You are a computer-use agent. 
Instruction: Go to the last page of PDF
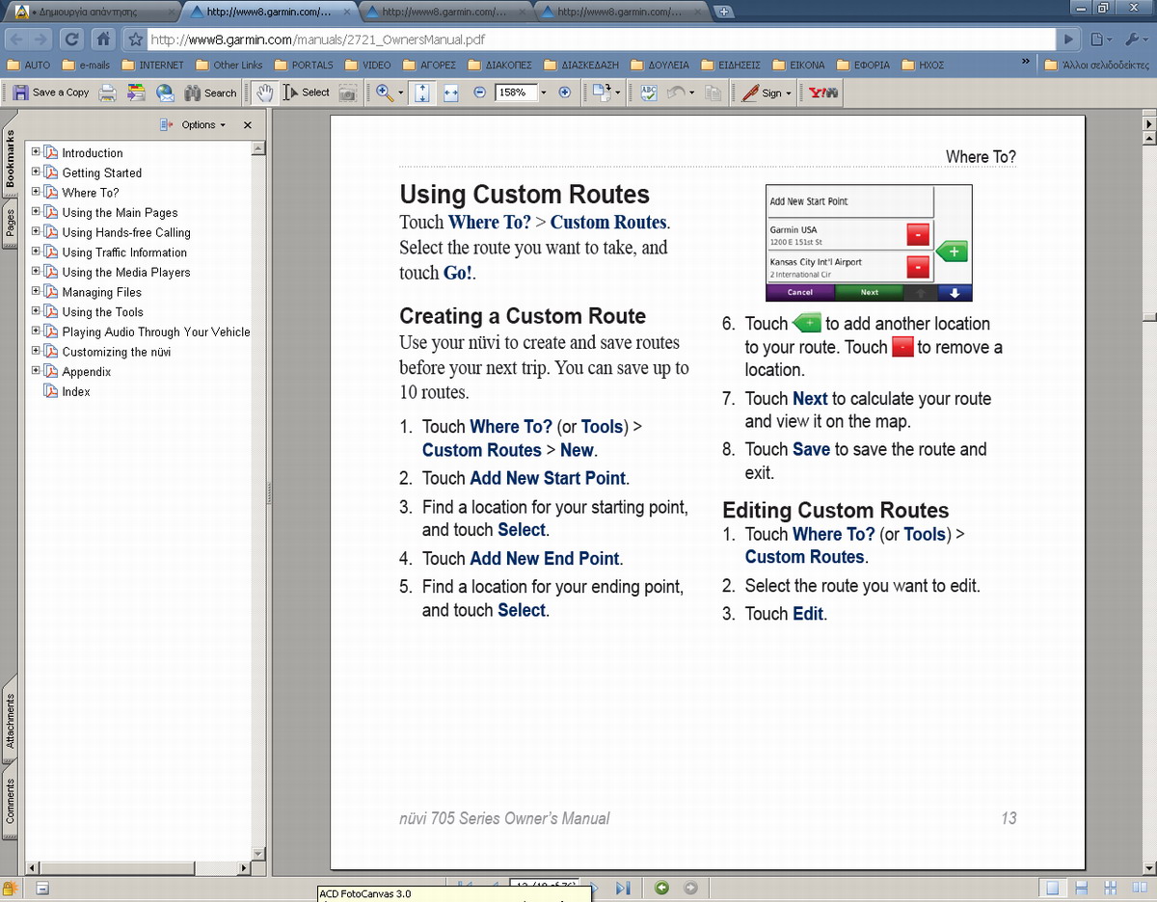[x=623, y=888]
